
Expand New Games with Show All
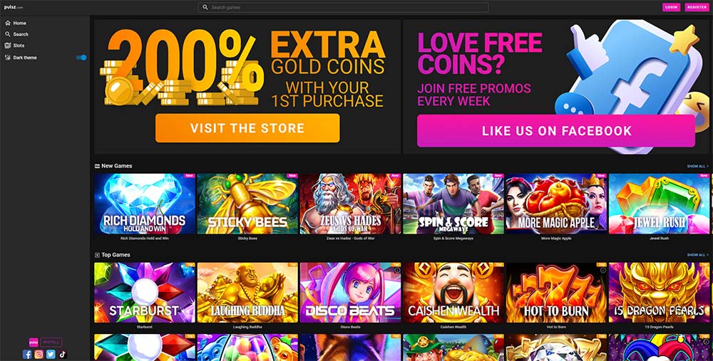[697, 166]
